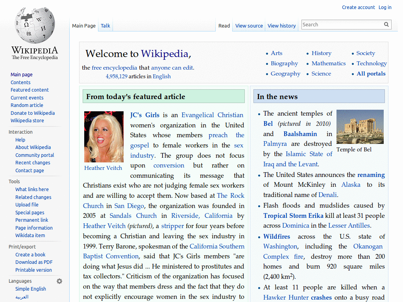Screen dimensions: 403x302
Task: Click the Hawker Hunter link
Action: tap(286, 298)
